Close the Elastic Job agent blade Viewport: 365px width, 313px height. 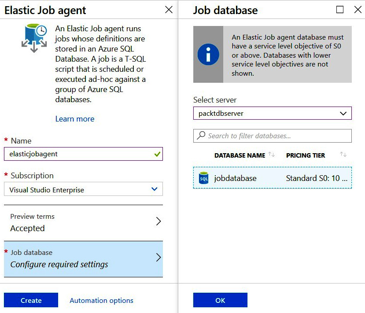[169, 9]
